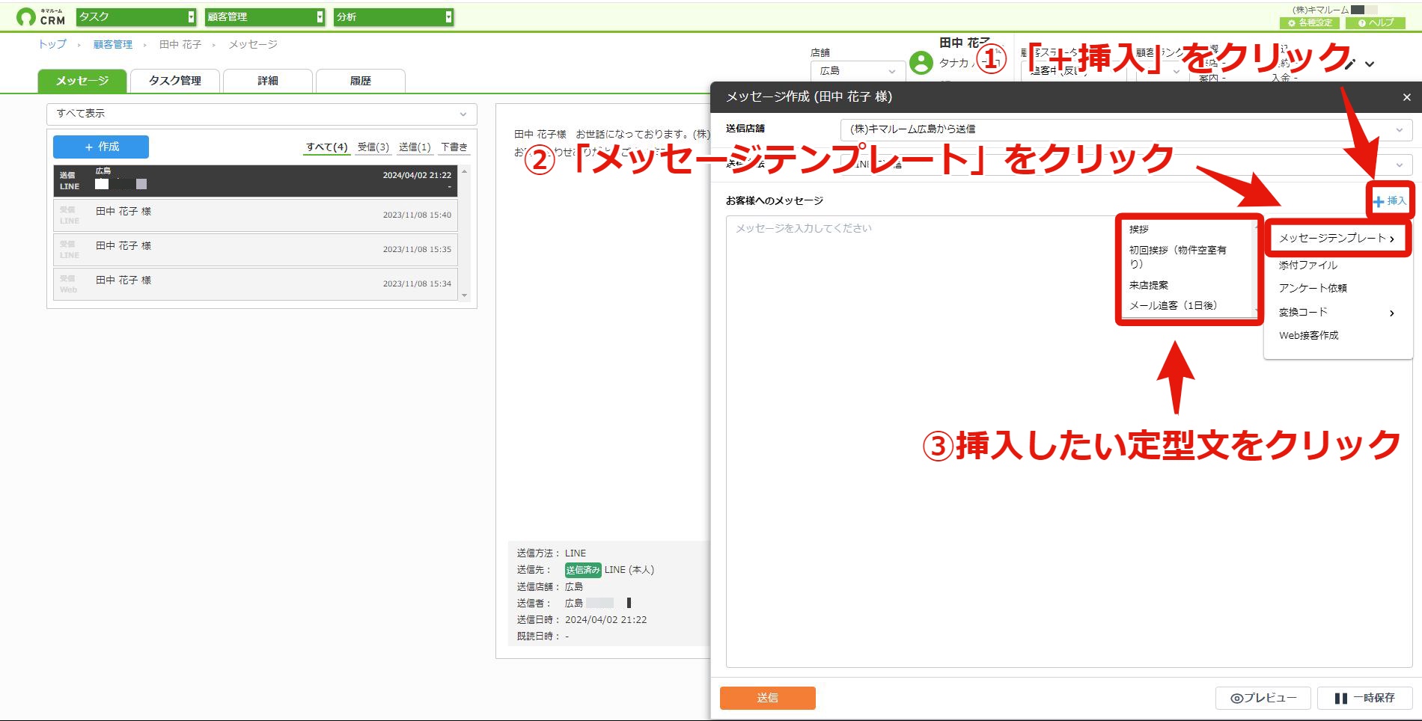Open the 送信店舗 dropdown
1422x721 pixels.
(x=1126, y=129)
